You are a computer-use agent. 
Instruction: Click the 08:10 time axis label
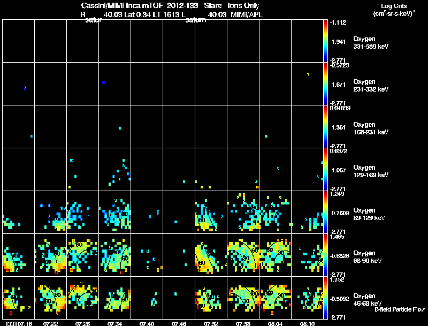307,323
